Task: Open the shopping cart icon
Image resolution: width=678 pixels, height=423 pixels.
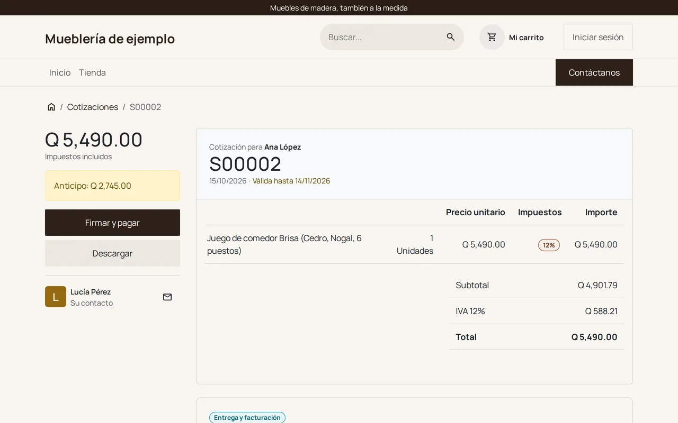Action: point(492,37)
